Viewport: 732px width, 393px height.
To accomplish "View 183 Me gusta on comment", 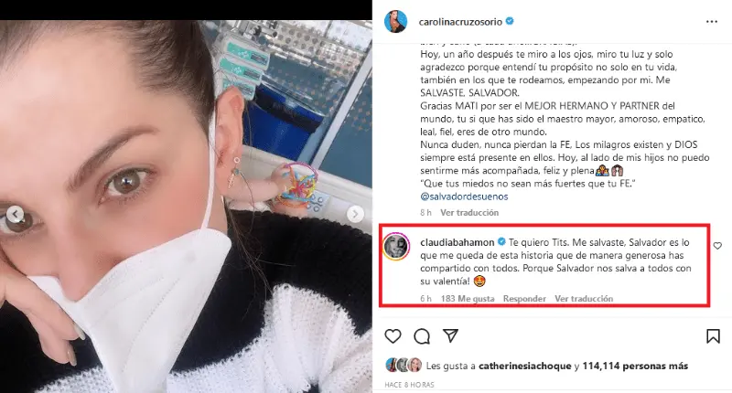I will tap(468, 298).
